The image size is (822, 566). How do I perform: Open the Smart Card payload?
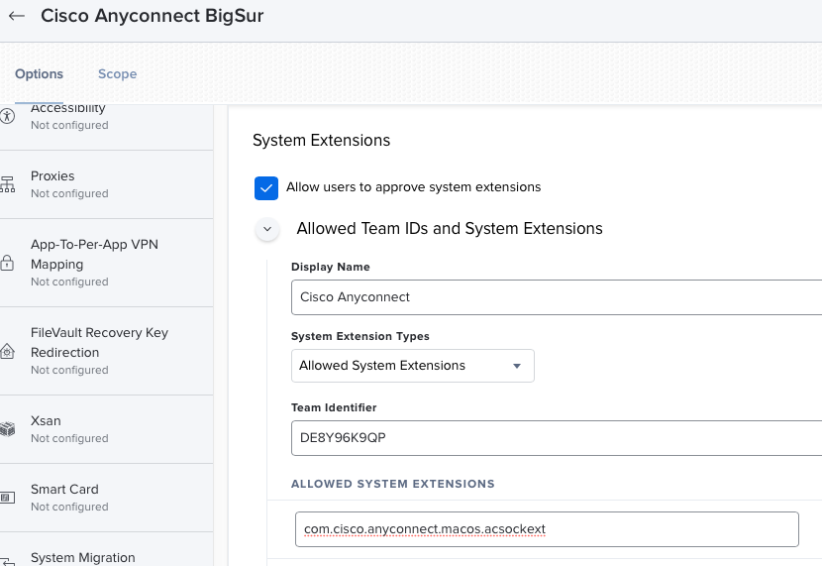pos(106,498)
